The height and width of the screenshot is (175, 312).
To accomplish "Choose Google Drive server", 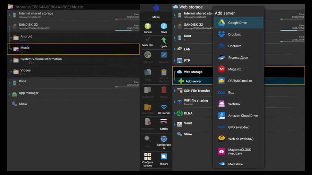I will (x=239, y=22).
